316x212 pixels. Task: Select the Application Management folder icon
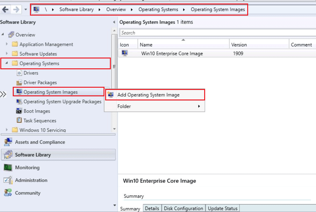pos(15,44)
